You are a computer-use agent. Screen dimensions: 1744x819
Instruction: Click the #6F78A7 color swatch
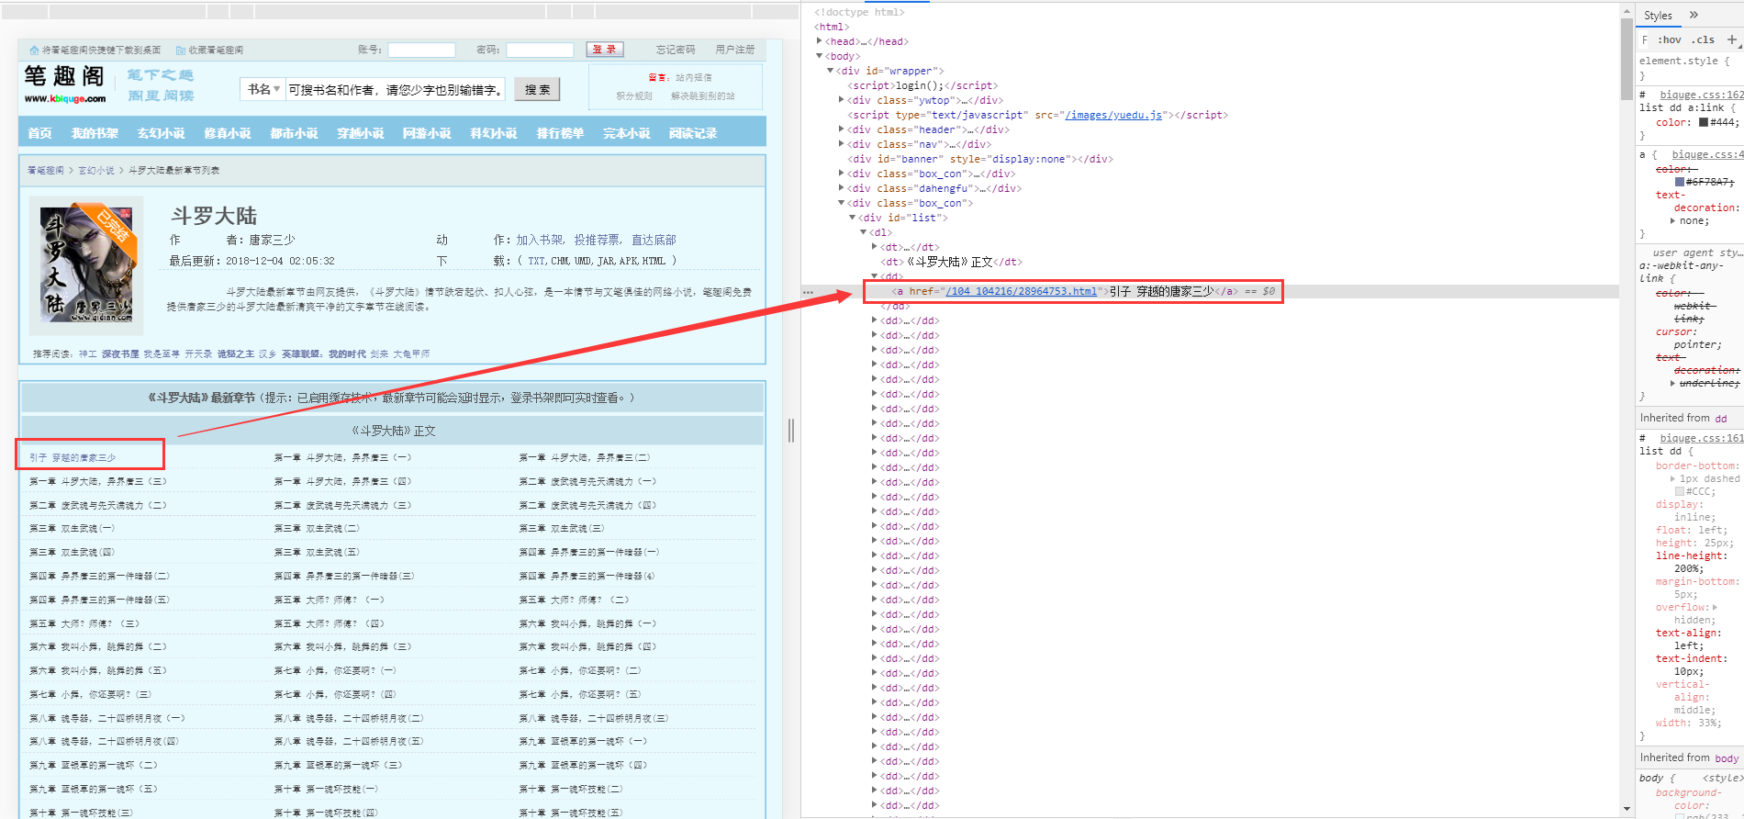(1680, 182)
